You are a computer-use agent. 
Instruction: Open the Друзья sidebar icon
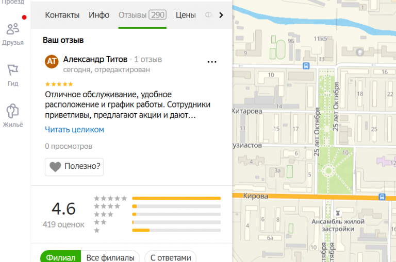point(12,34)
